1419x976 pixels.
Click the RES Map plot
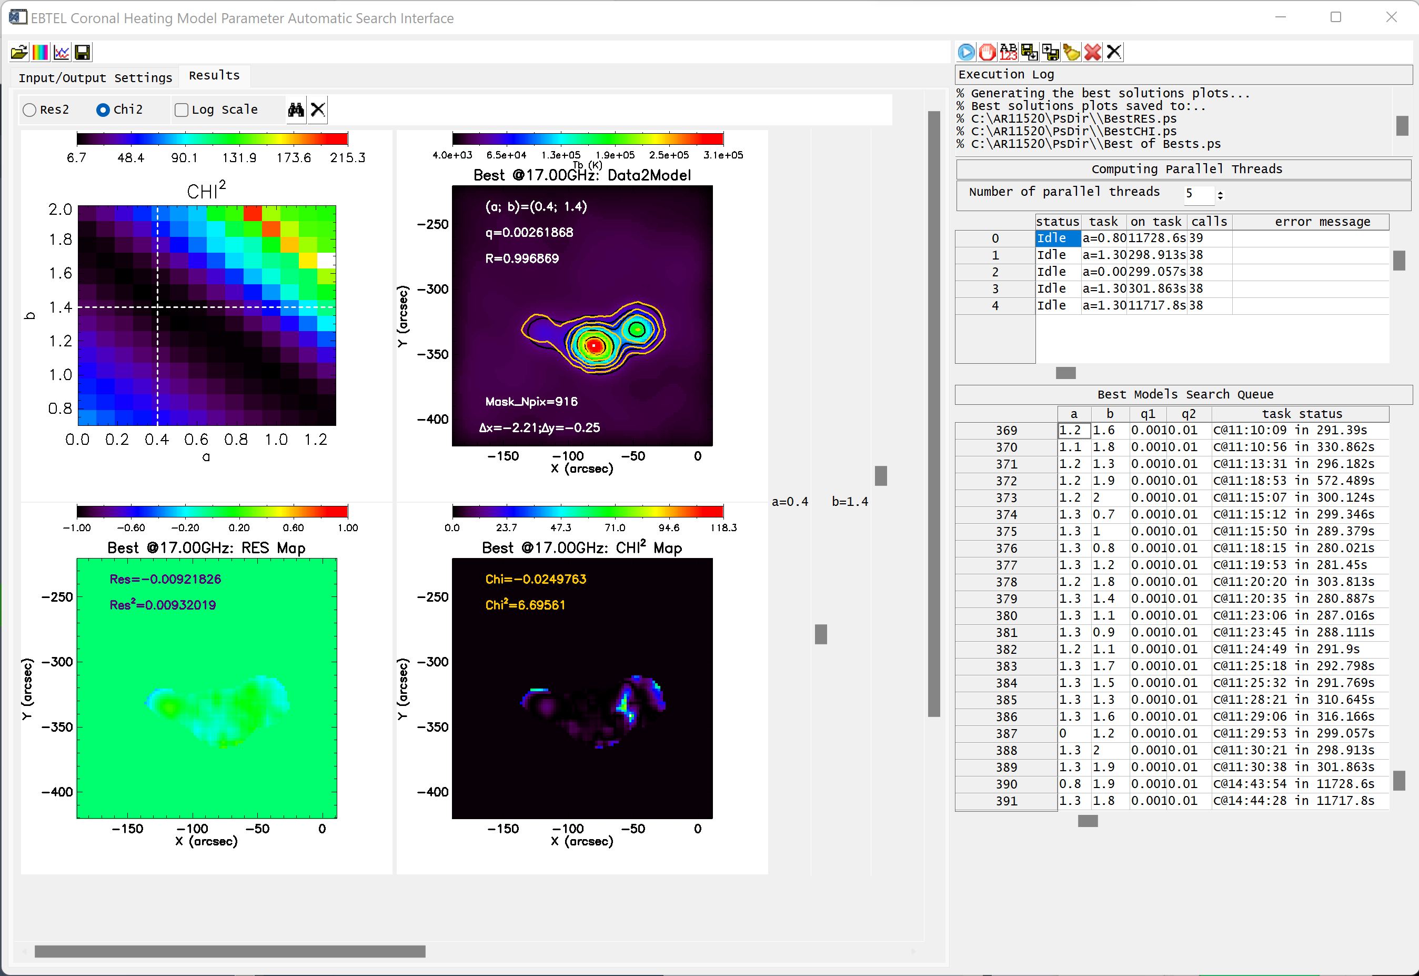pyautogui.click(x=207, y=688)
